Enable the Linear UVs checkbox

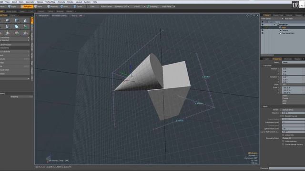click(x=283, y=135)
